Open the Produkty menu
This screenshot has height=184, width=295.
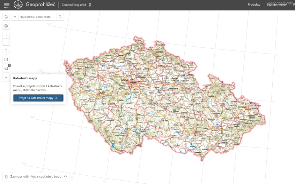tap(254, 5)
